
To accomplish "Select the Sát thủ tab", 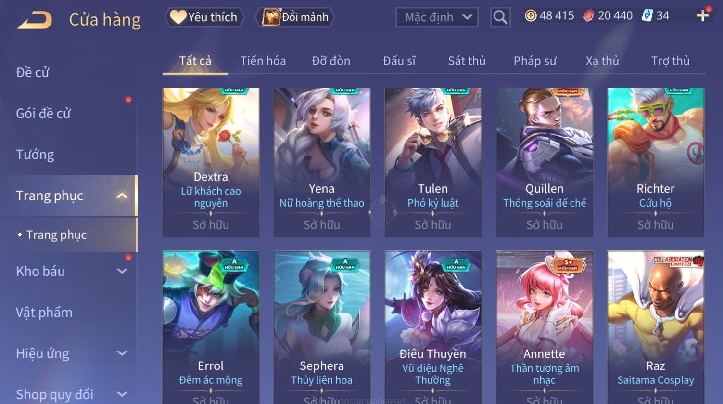I will (467, 61).
